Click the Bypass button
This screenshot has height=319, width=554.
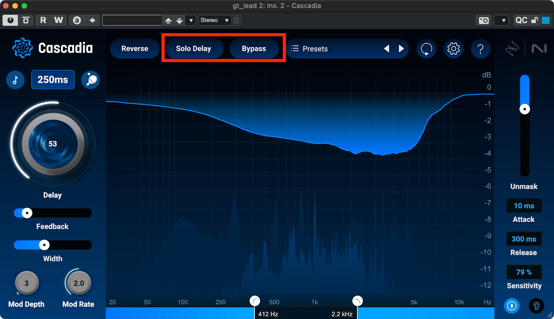[x=254, y=49]
